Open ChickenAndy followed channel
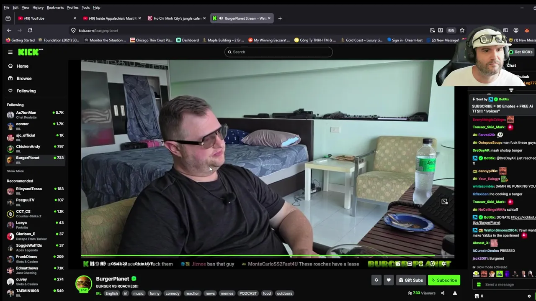The width and height of the screenshot is (536, 301). [35, 148]
